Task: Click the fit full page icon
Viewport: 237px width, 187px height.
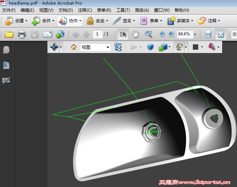Action: pyautogui.click(x=221, y=34)
